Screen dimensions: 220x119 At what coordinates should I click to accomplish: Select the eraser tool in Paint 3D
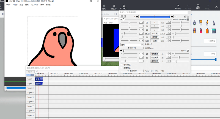click(194, 31)
